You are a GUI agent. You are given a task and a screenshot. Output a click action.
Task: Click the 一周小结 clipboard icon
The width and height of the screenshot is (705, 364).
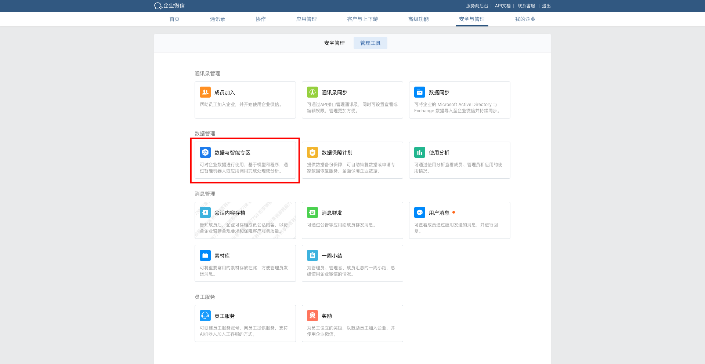pyautogui.click(x=312, y=255)
